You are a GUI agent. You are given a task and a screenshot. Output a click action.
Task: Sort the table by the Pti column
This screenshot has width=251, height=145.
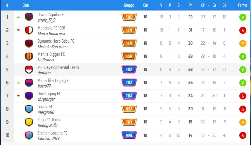point(190,5)
